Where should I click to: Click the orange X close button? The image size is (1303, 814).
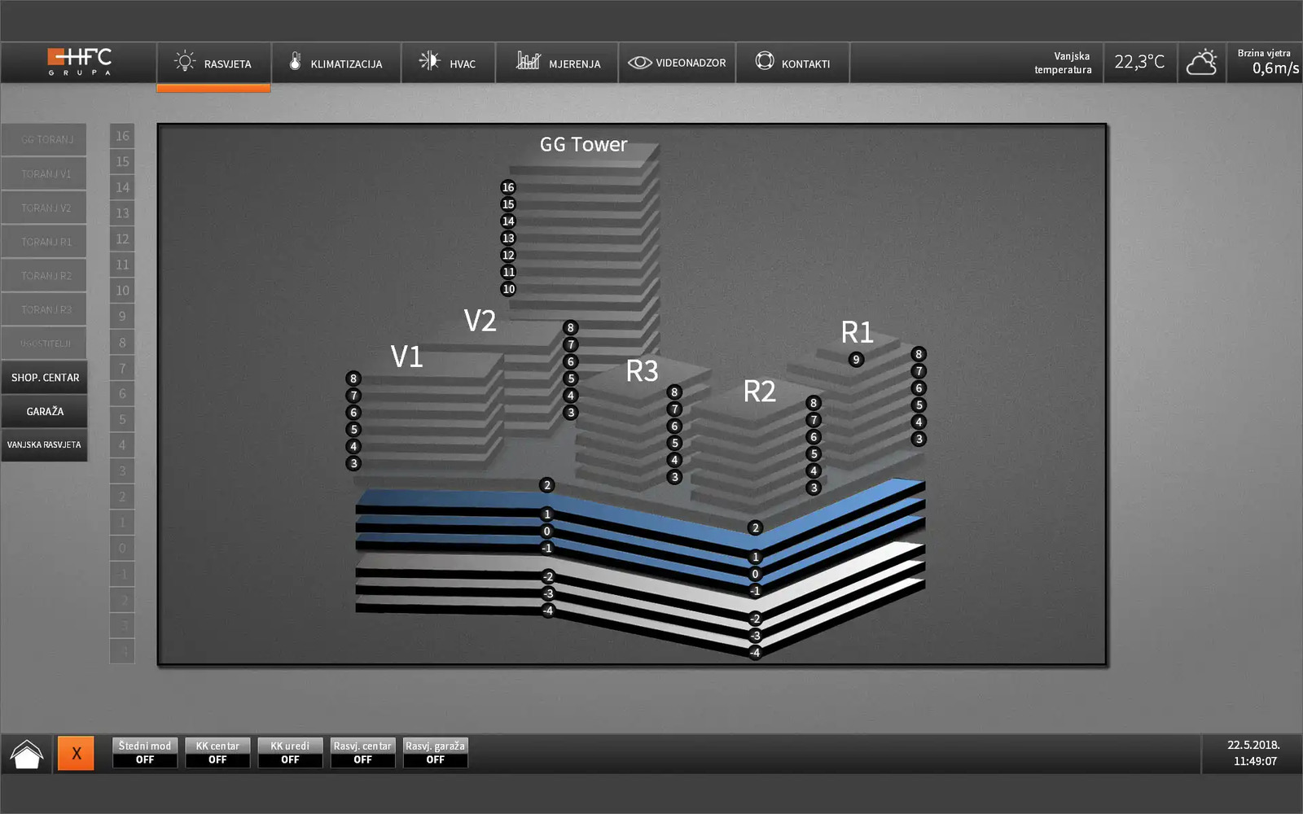pos(76,754)
